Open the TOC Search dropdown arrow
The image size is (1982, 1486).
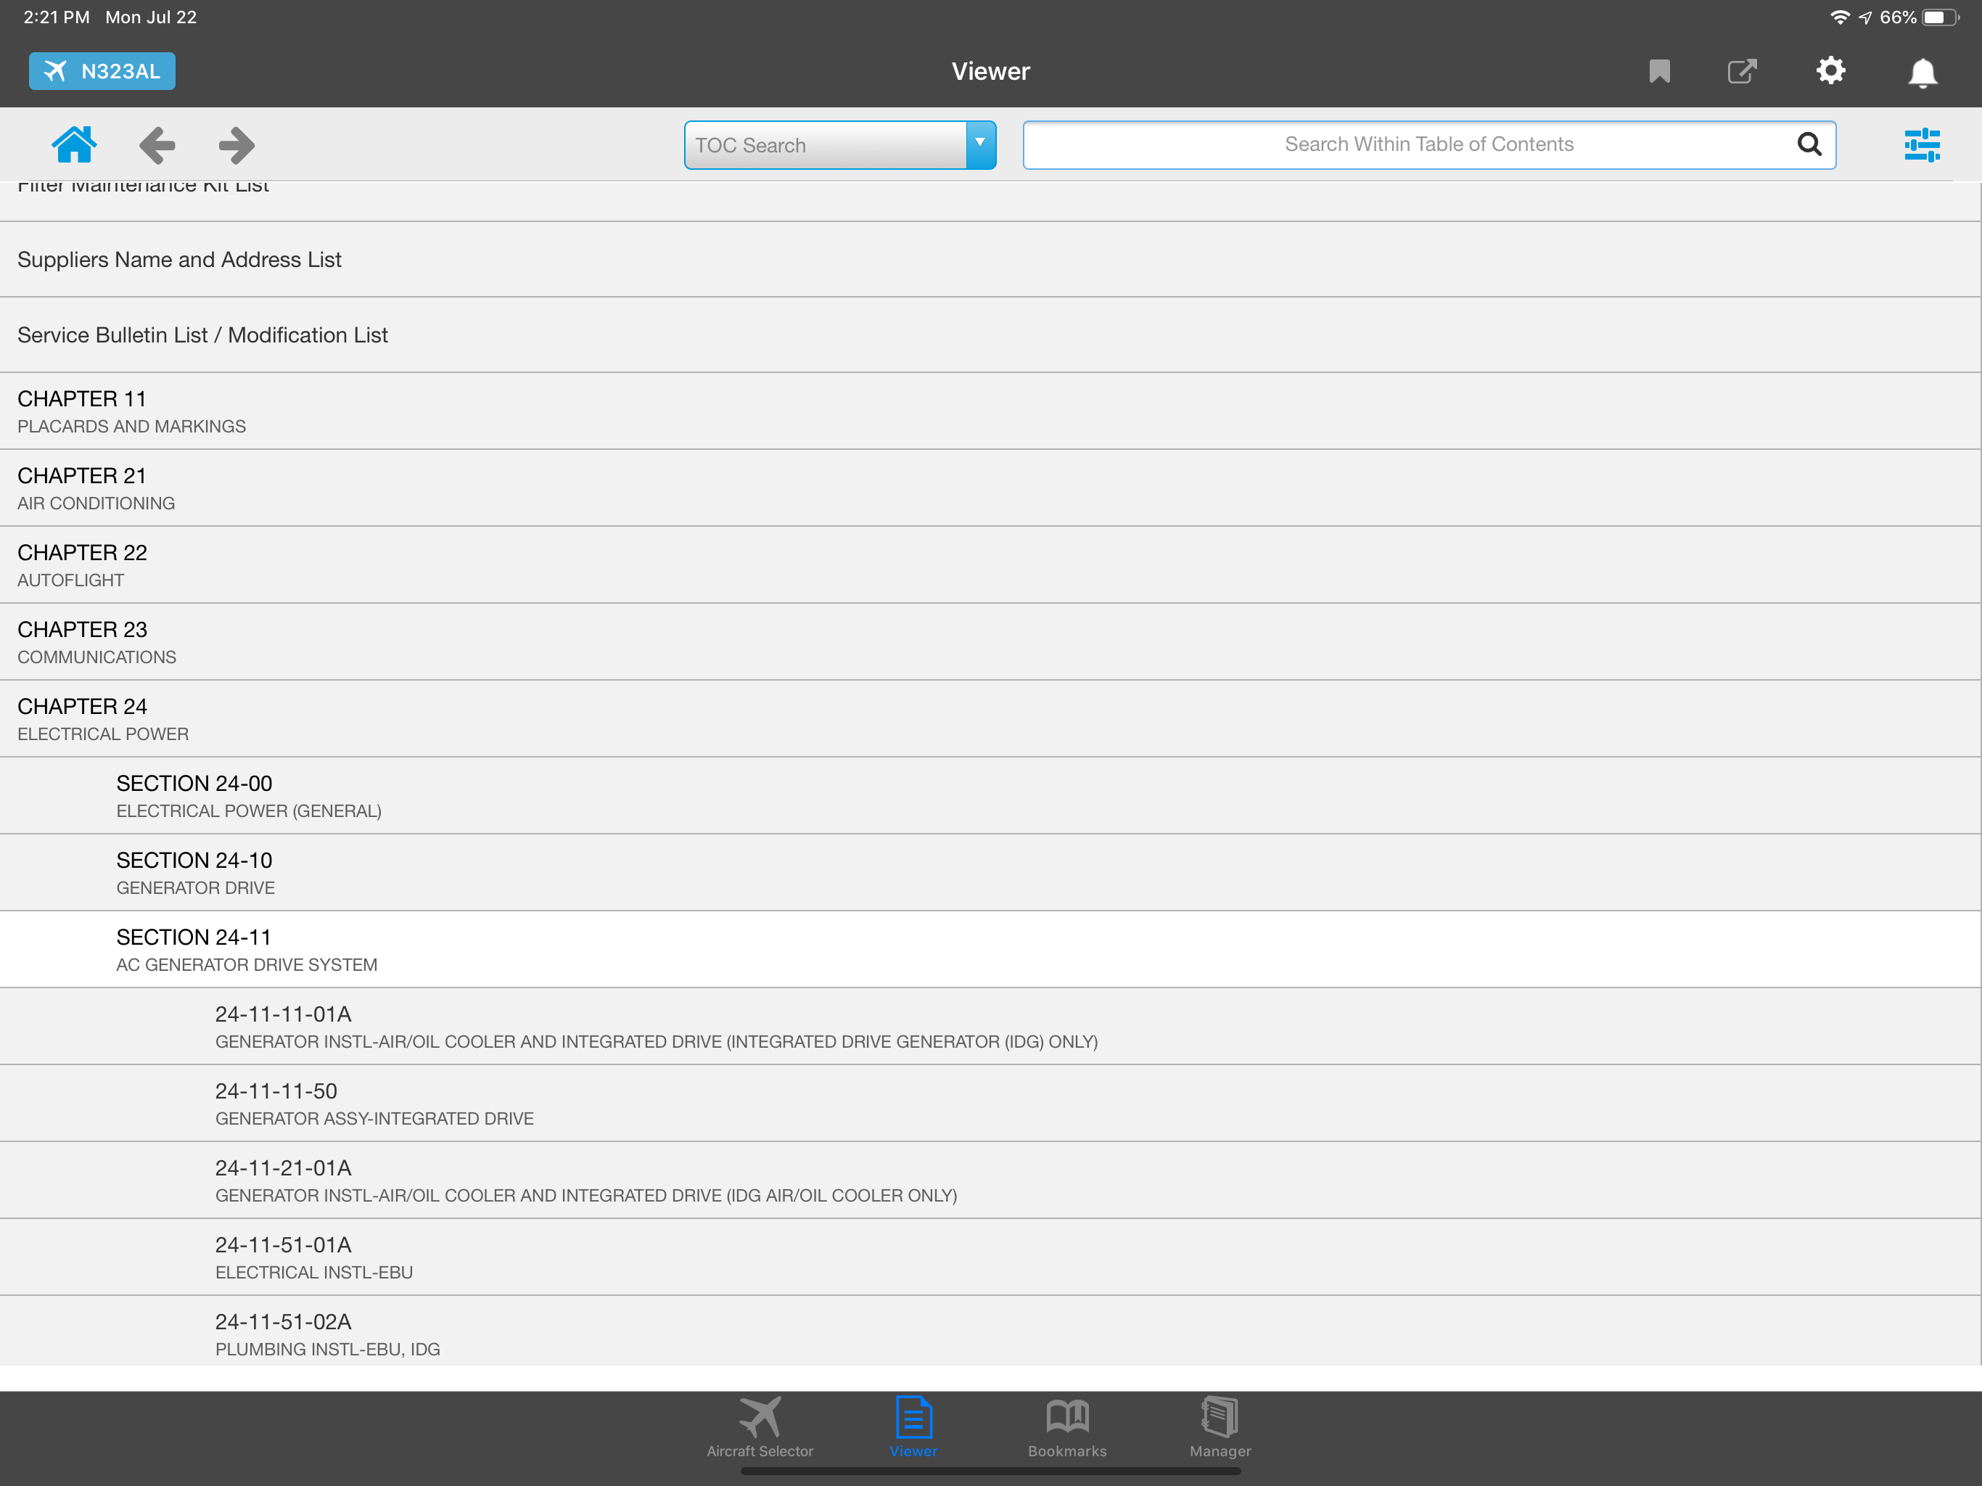(980, 144)
